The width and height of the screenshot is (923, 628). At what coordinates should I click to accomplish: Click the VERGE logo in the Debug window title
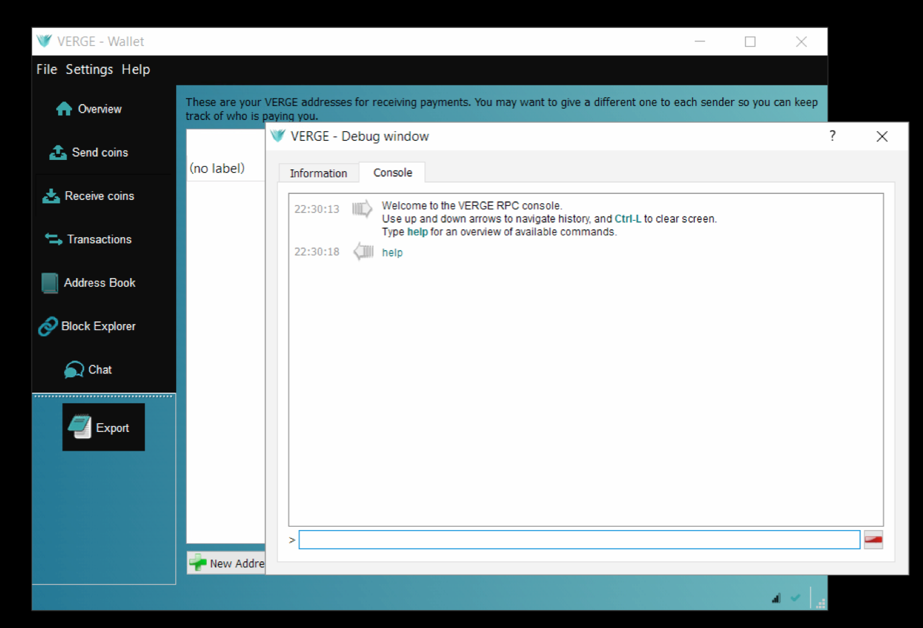(x=278, y=136)
